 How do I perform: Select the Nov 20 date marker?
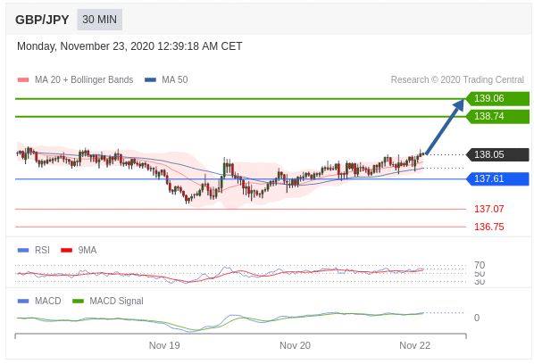[295, 345]
